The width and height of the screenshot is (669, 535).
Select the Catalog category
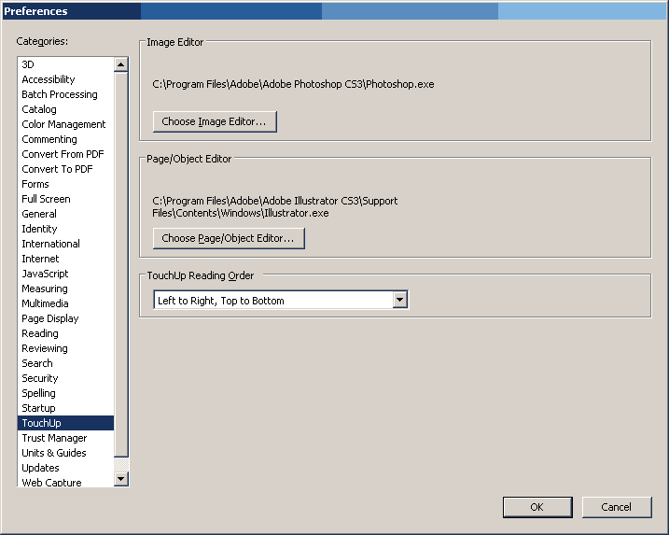point(65,109)
